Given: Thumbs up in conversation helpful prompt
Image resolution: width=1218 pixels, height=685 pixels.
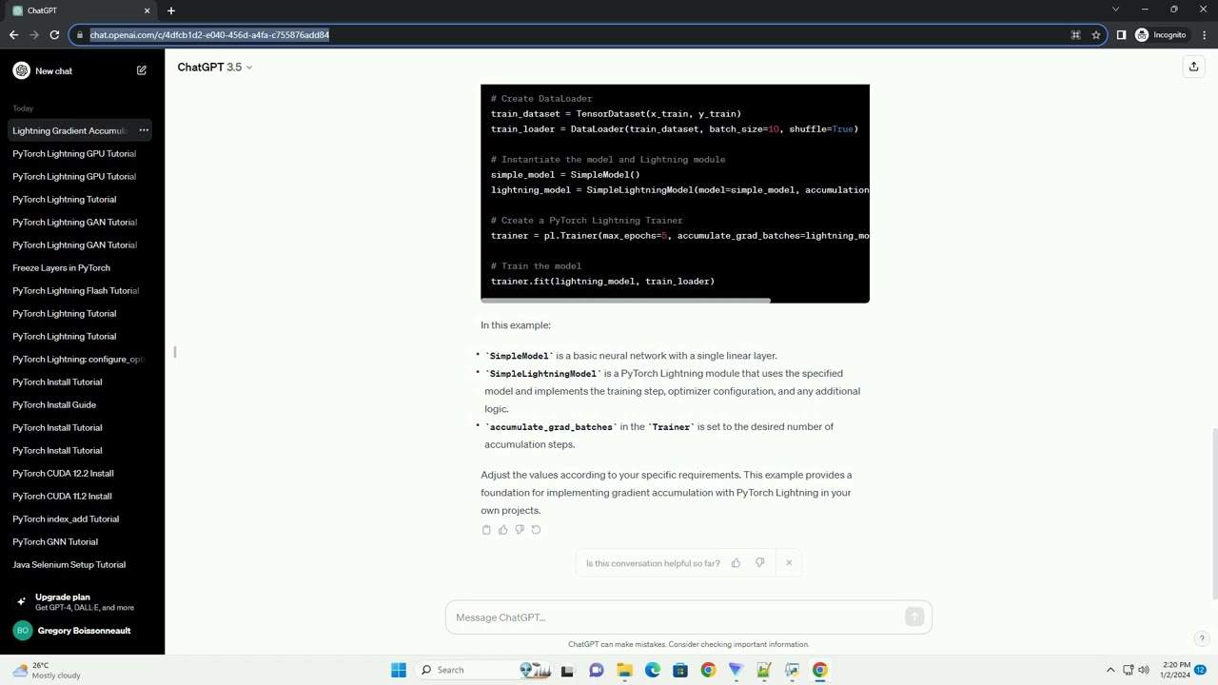Looking at the screenshot, I should [x=736, y=563].
